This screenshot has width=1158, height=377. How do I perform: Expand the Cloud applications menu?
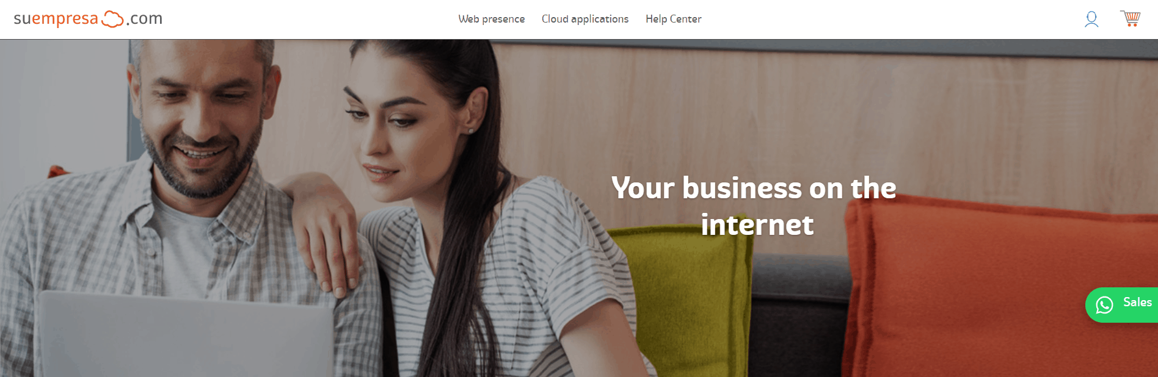pos(585,19)
